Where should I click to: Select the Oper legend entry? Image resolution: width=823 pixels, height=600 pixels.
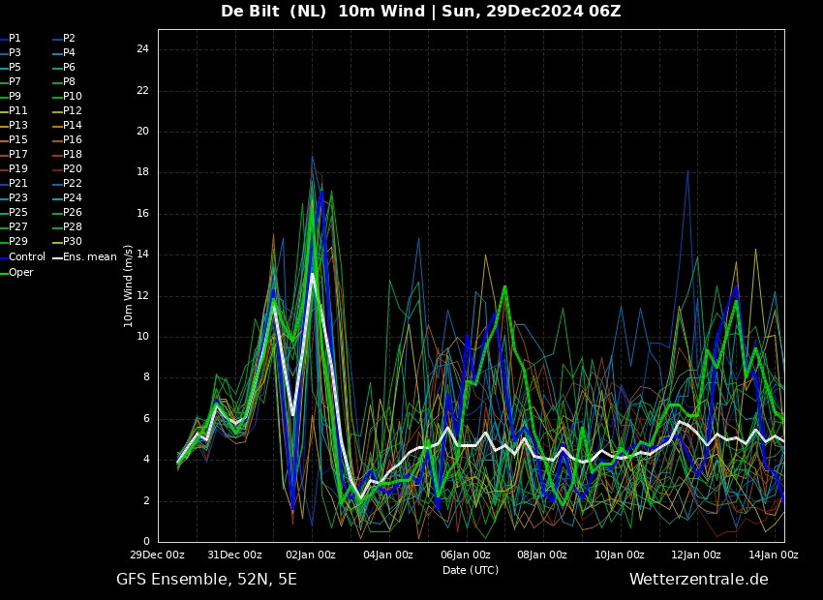click(16, 272)
